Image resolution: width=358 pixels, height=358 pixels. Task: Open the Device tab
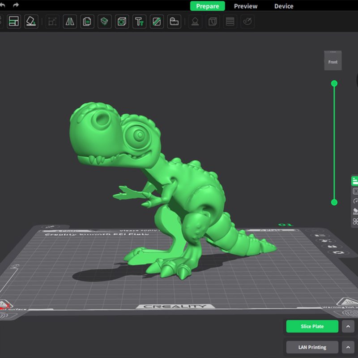click(x=284, y=6)
